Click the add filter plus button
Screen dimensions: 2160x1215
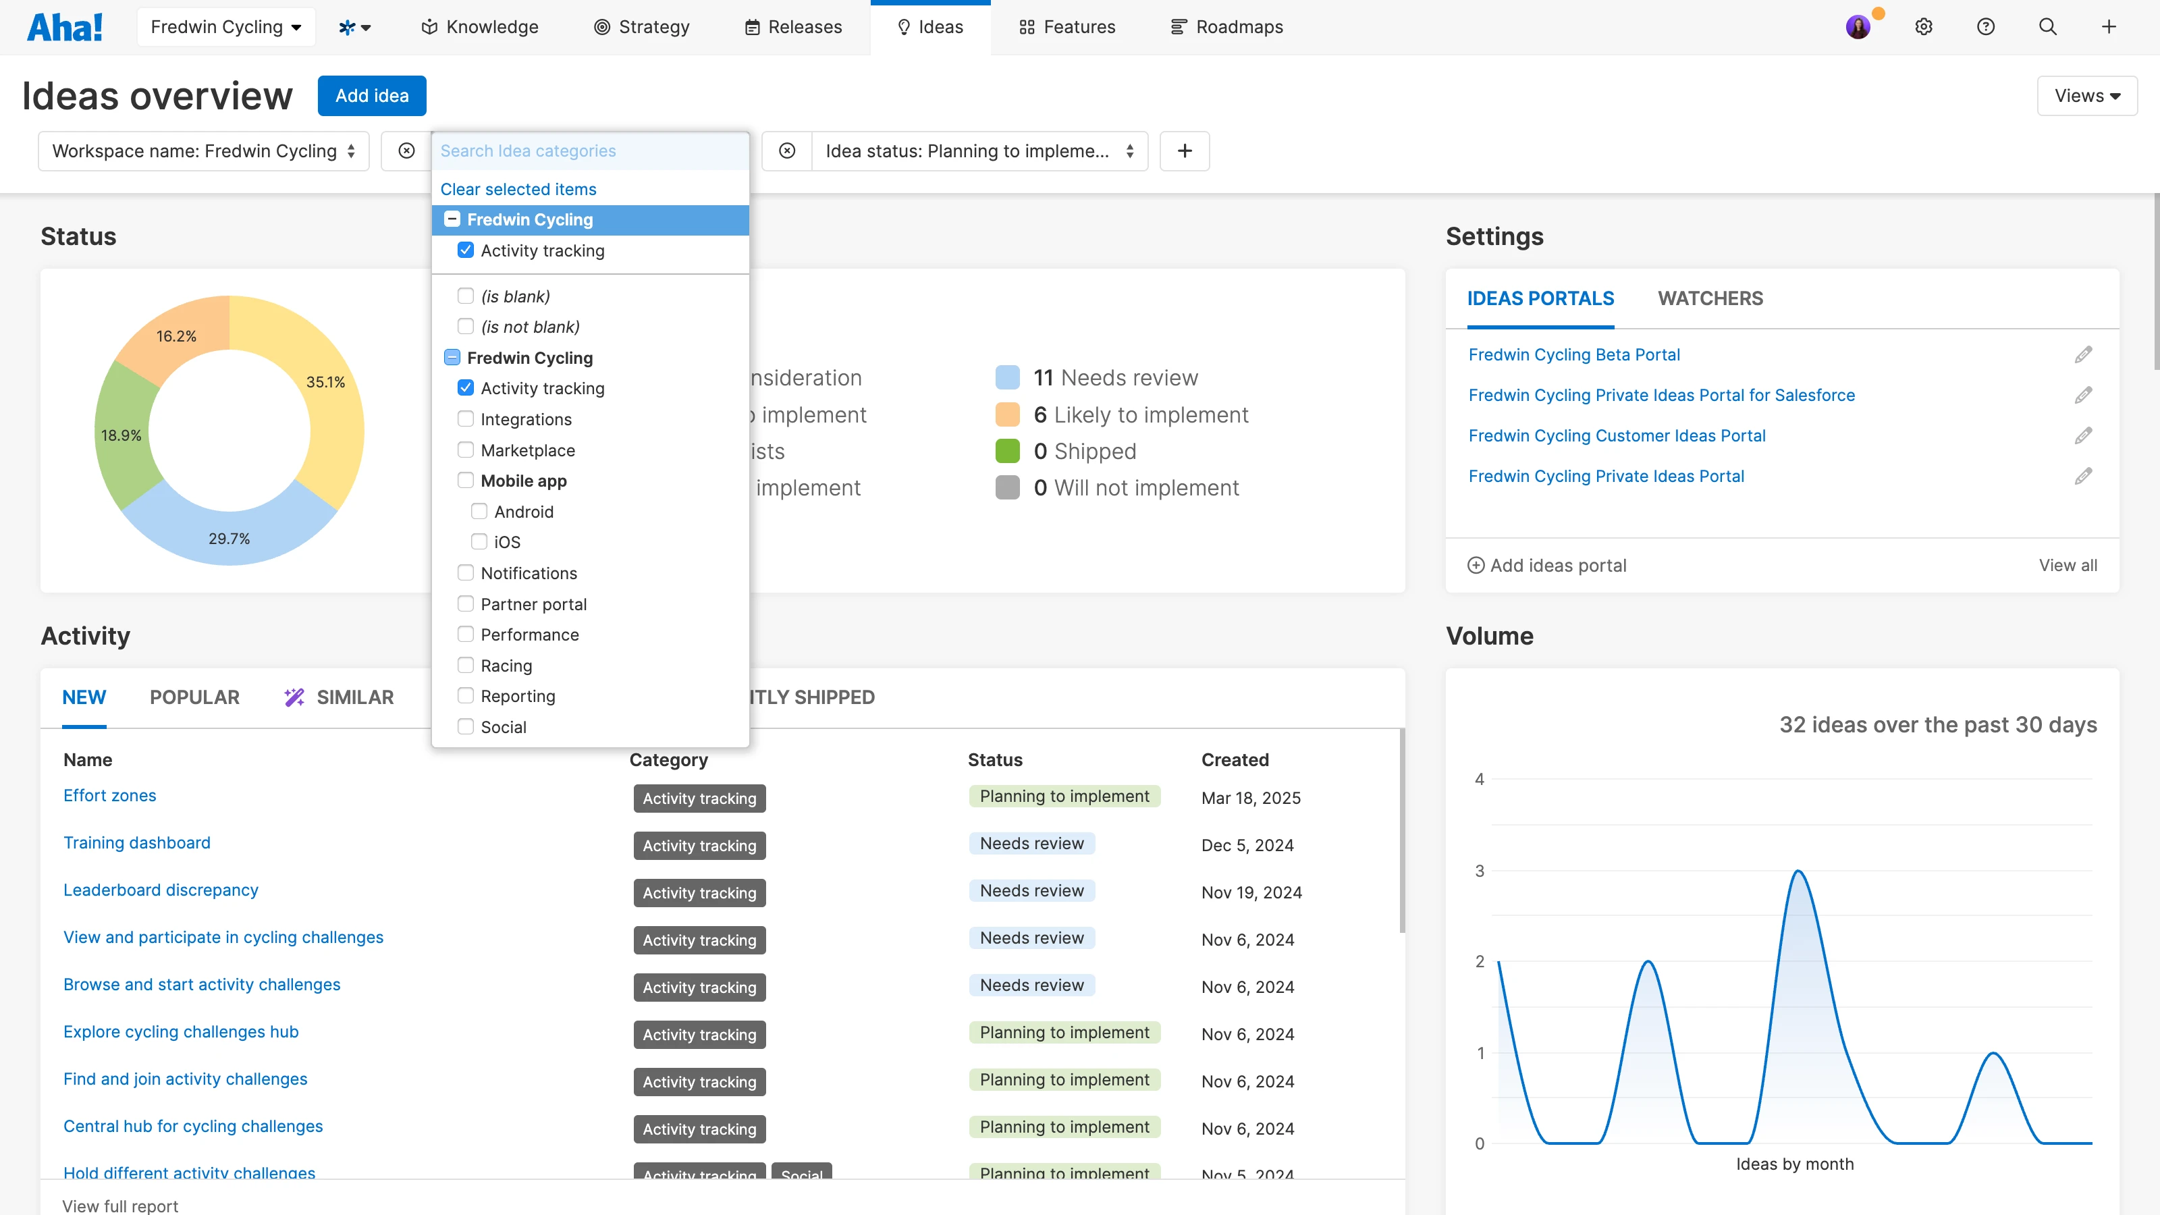pyautogui.click(x=1184, y=151)
